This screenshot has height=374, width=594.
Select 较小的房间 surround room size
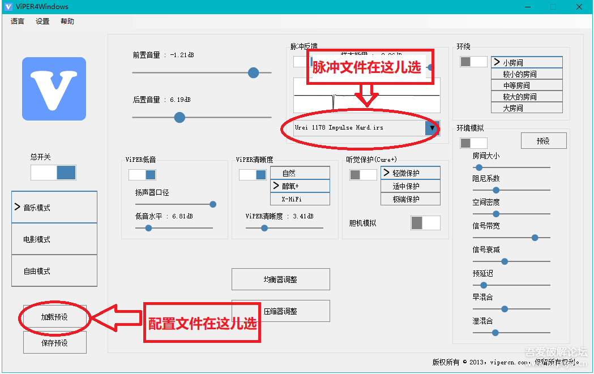[x=527, y=74]
